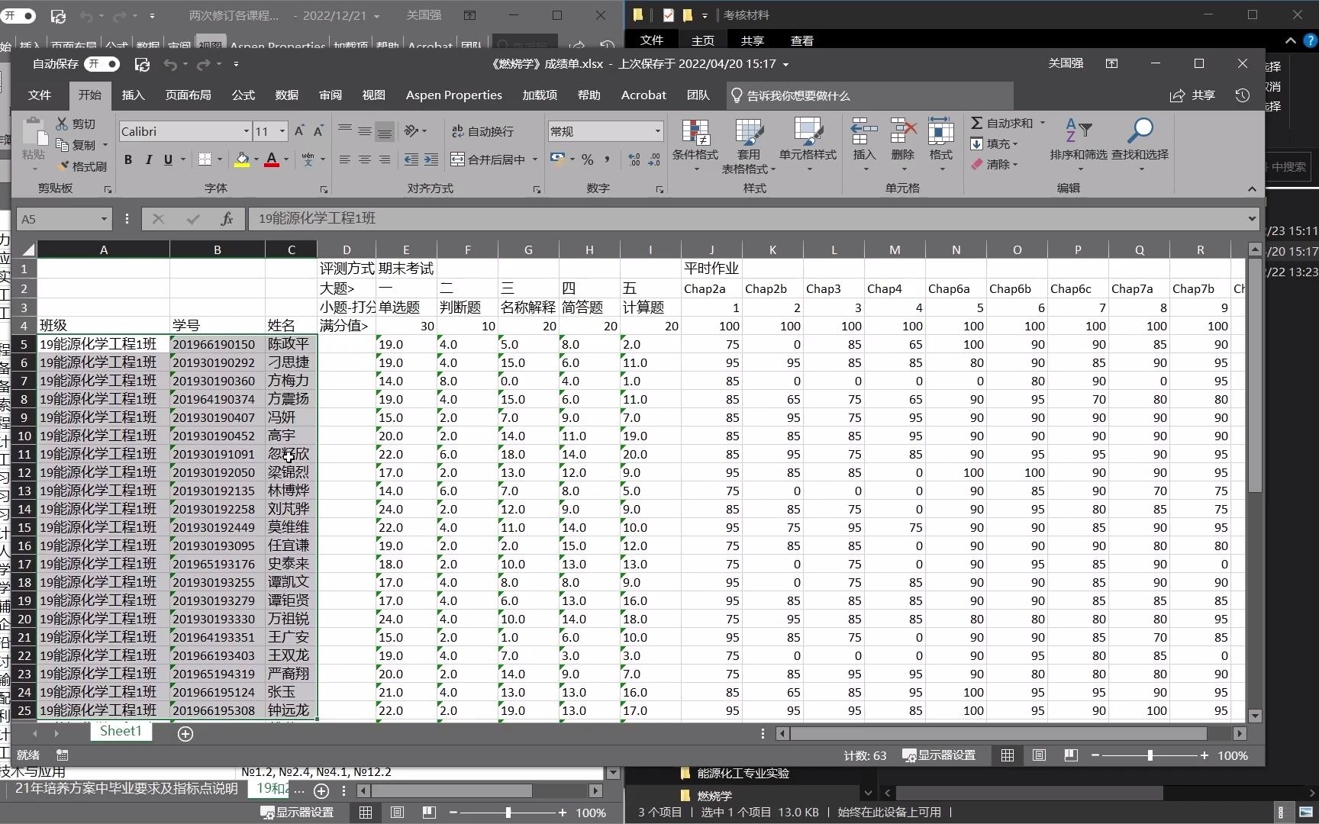Click the cell borders icon
The height and width of the screenshot is (824, 1319).
205,159
